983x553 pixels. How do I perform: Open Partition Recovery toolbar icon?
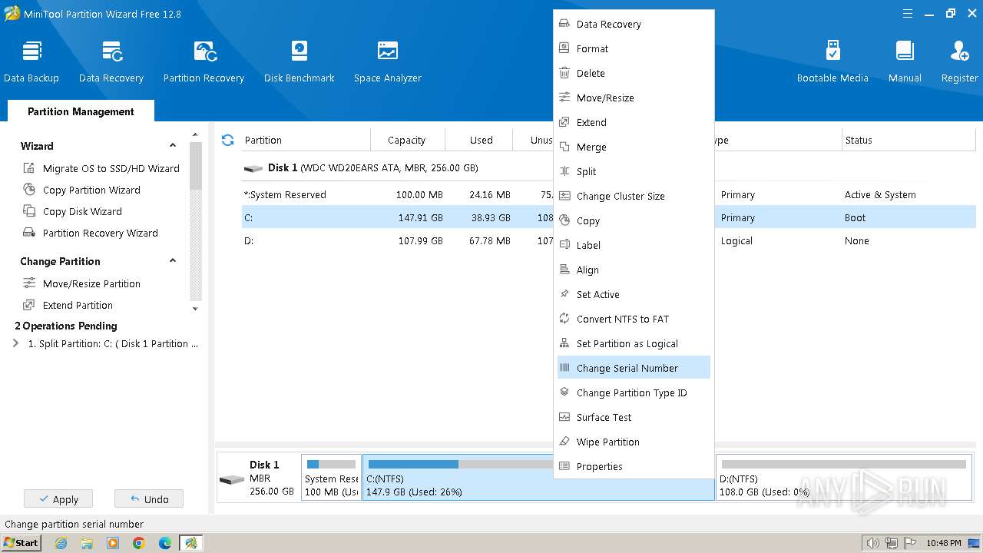[x=204, y=61]
